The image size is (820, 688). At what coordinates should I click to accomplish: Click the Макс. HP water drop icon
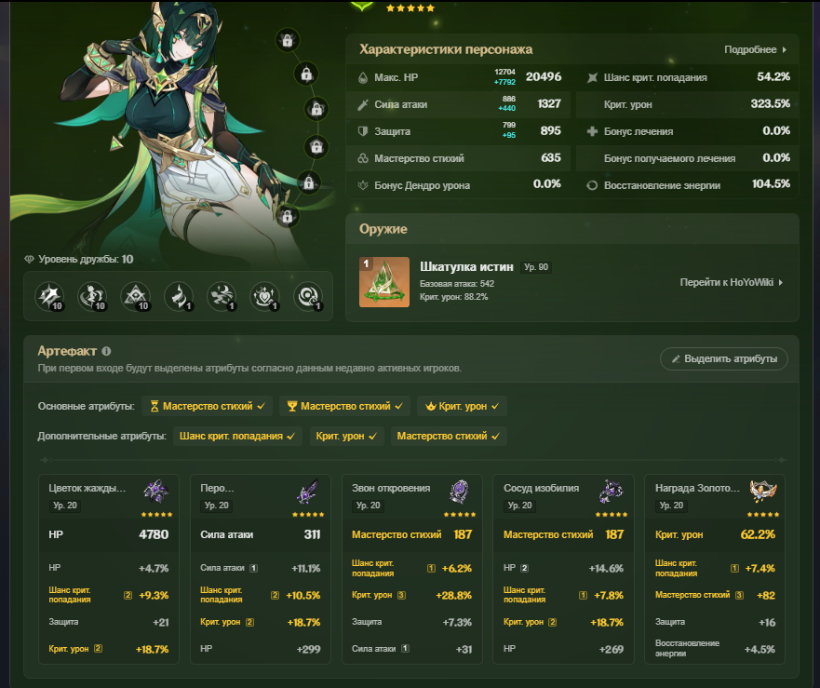coord(363,78)
